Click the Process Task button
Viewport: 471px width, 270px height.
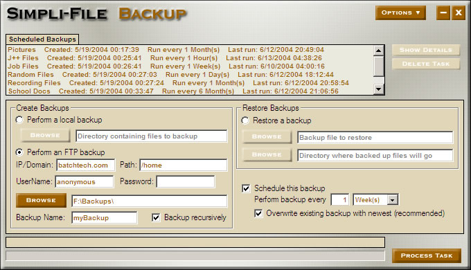click(427, 256)
